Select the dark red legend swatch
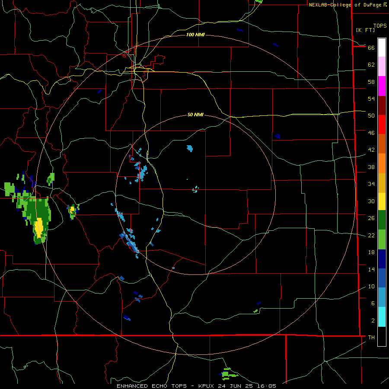The image size is (389, 389). (382, 105)
